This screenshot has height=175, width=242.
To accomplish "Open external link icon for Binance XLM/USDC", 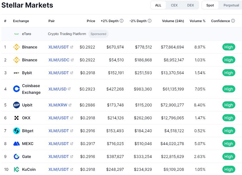I will (x=72, y=60).
